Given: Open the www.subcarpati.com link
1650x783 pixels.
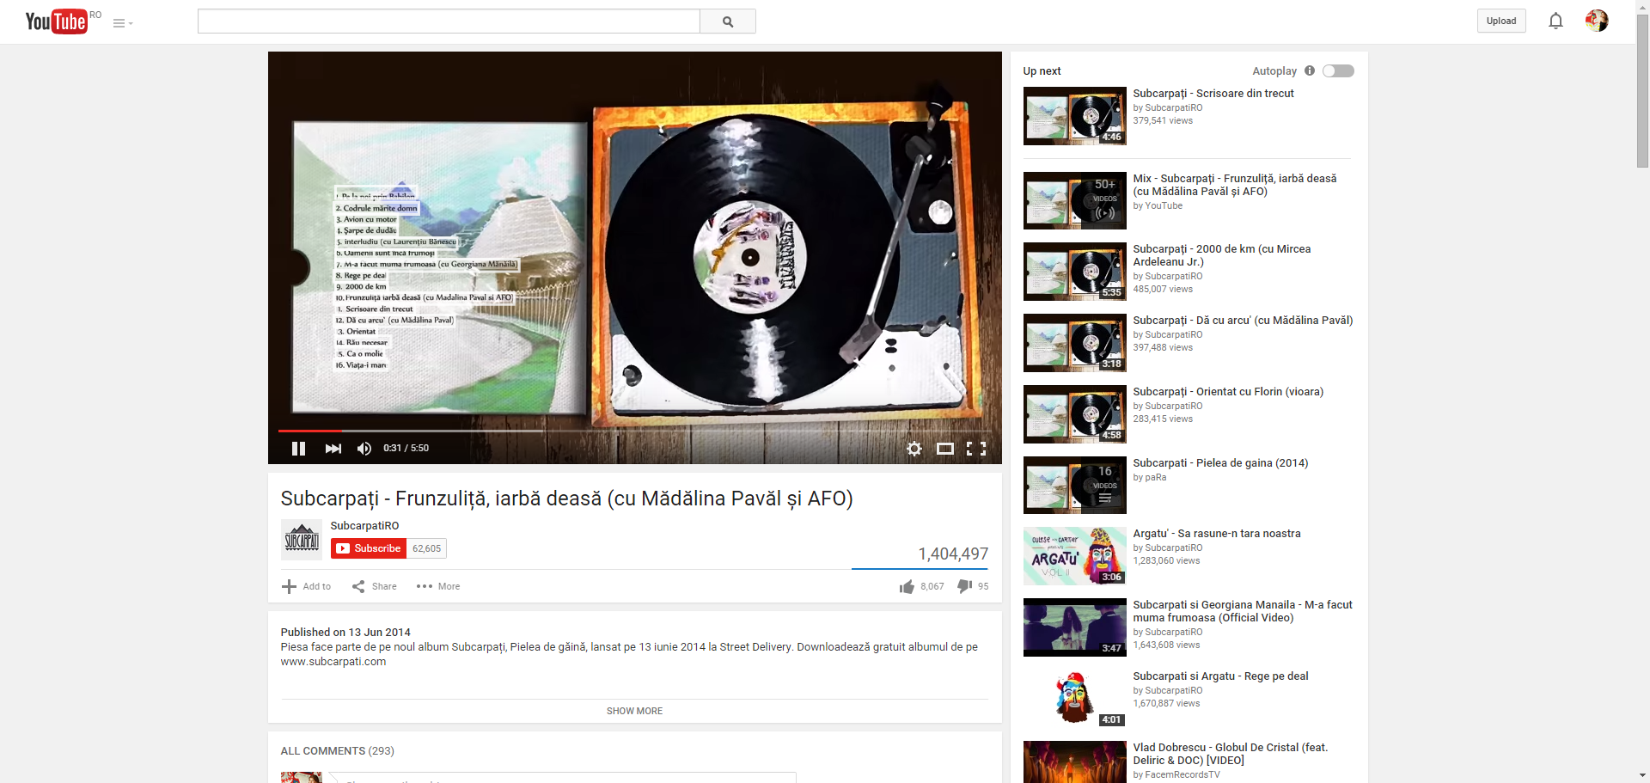Looking at the screenshot, I should pyautogui.click(x=333, y=662).
